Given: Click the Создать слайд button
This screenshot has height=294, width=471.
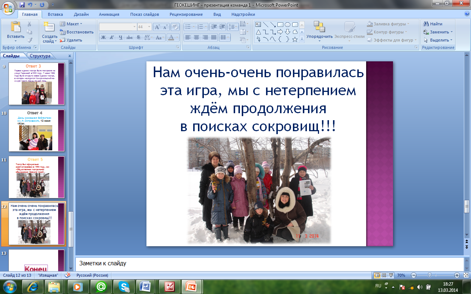Looking at the screenshot, I should point(49,32).
